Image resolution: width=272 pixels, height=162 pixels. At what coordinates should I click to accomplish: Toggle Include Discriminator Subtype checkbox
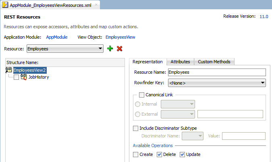click(x=136, y=128)
